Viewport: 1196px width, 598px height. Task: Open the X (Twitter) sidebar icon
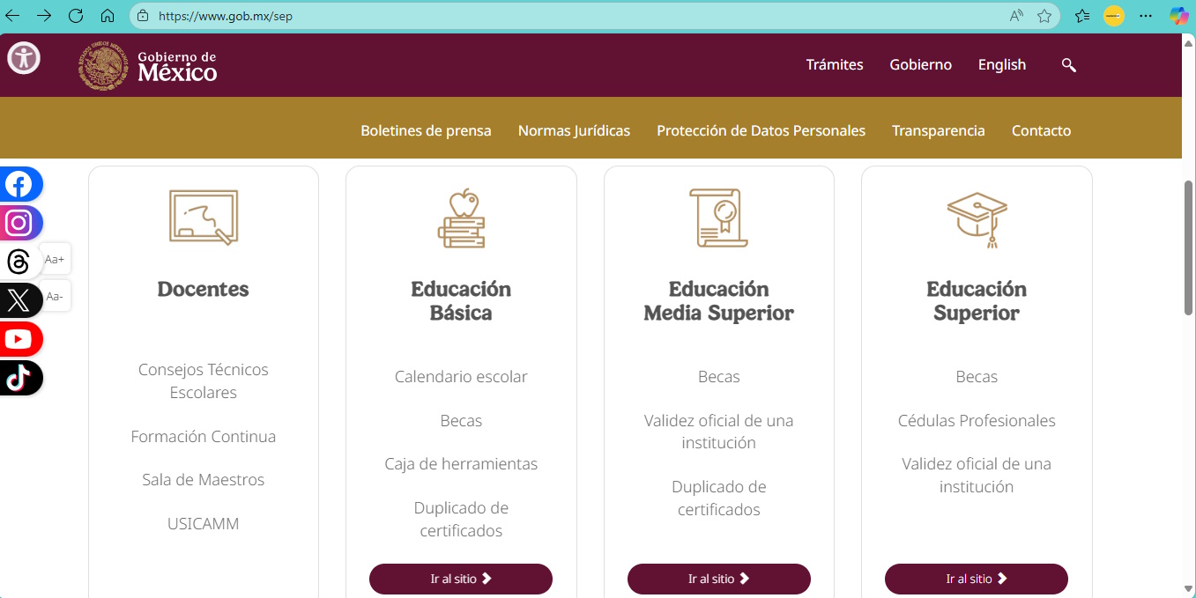click(19, 300)
